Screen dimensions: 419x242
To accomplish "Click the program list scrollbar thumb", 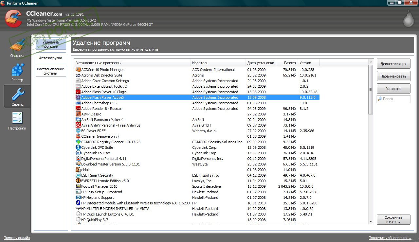I will coord(371,89).
